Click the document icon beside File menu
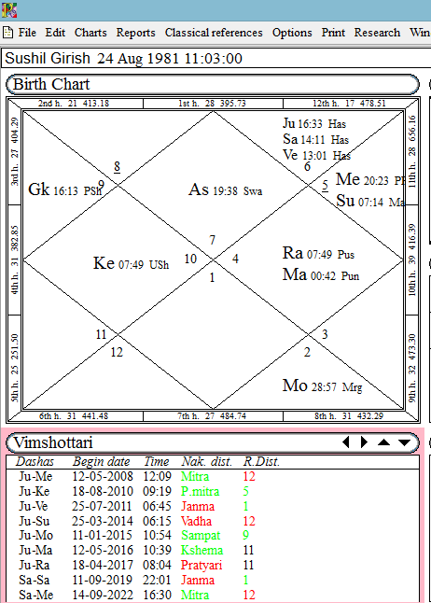The height and width of the screenshot is (603, 431). coord(7,33)
